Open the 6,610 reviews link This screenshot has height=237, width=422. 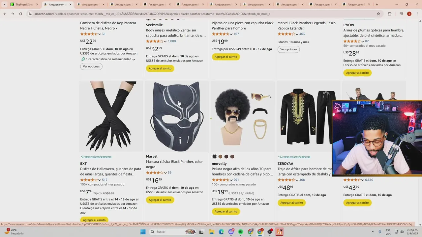tap(369, 180)
